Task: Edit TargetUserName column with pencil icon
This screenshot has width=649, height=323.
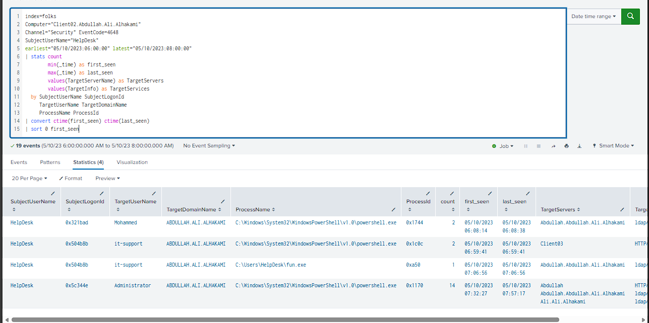Action: click(154, 193)
